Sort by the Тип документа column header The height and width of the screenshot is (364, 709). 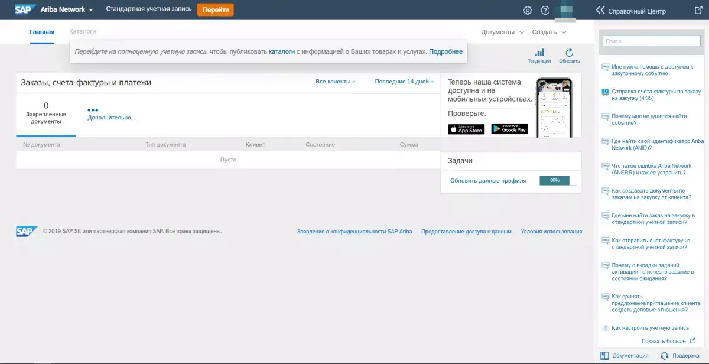point(165,144)
